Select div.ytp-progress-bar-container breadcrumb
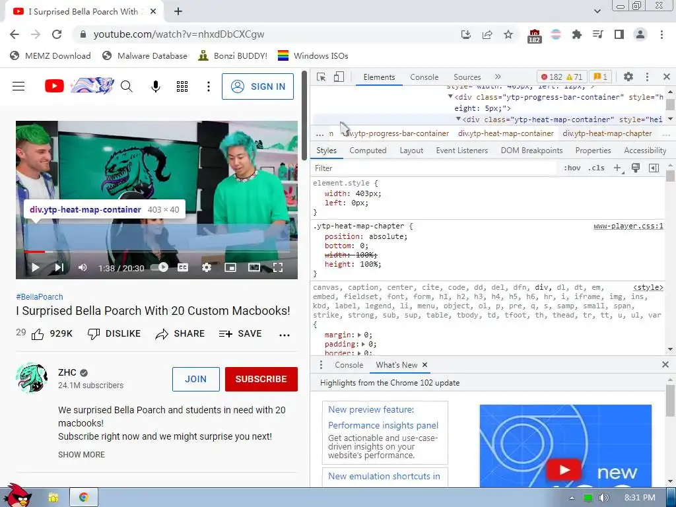Screen dimensions: 676x507 (397, 133)
